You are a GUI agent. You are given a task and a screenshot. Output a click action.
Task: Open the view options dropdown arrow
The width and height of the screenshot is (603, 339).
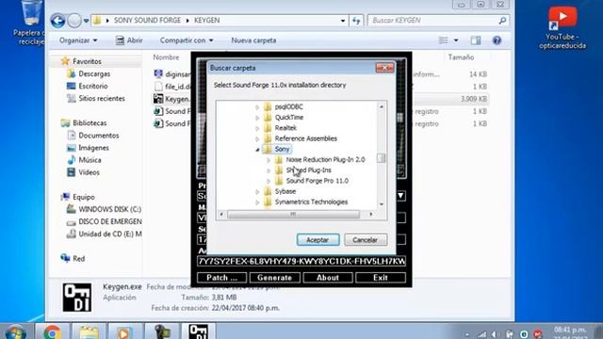pyautogui.click(x=456, y=40)
